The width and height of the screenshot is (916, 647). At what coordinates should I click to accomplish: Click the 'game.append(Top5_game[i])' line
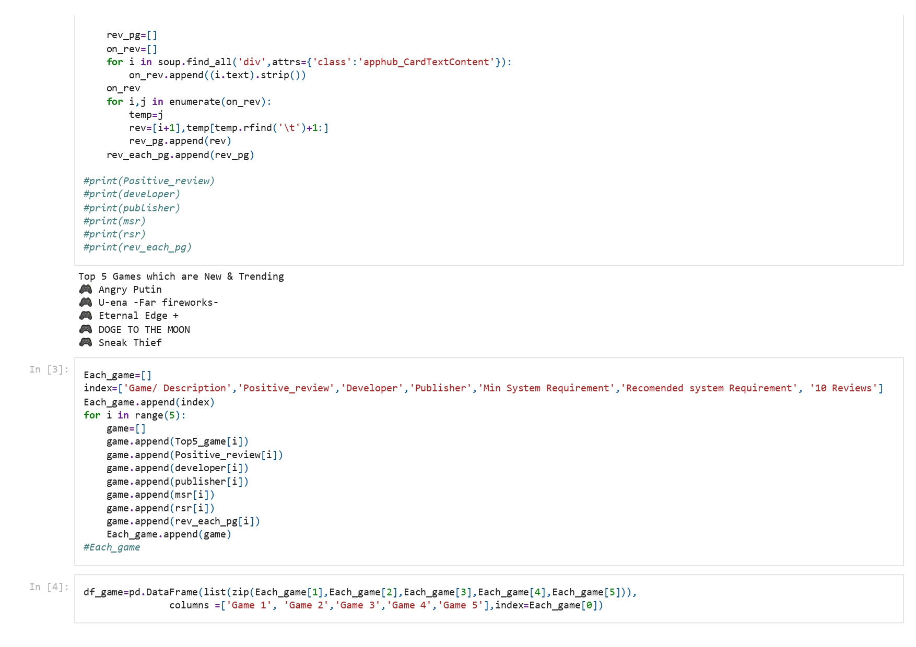tap(178, 441)
